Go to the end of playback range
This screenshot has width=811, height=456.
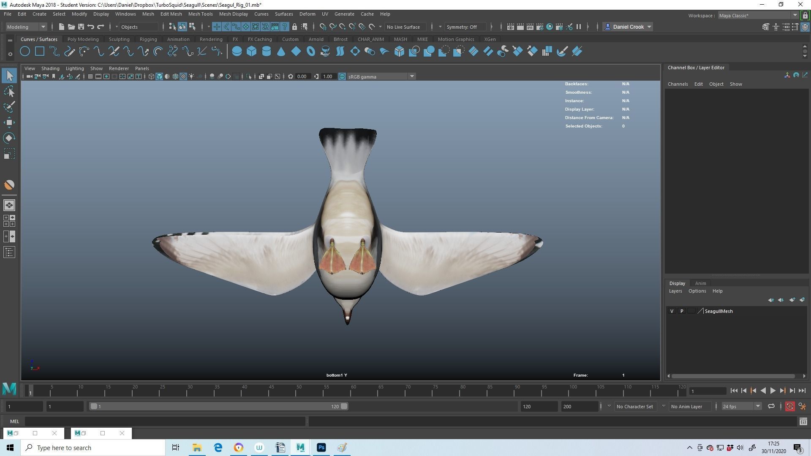[802, 391]
